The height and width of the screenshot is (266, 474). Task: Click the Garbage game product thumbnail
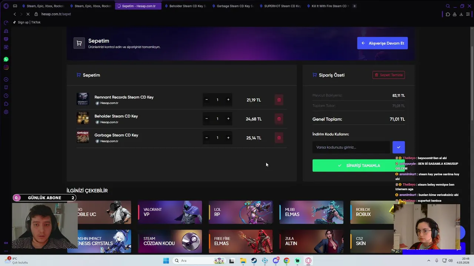coord(83,137)
